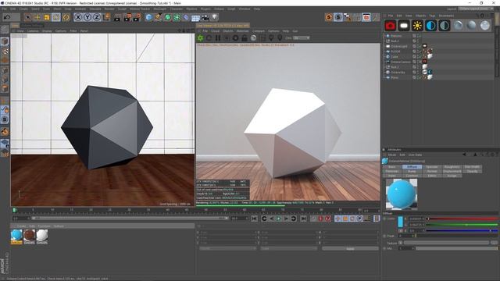The width and height of the screenshot is (500, 281).
Task: Switch to the Roughness material tab
Action: coord(452,166)
